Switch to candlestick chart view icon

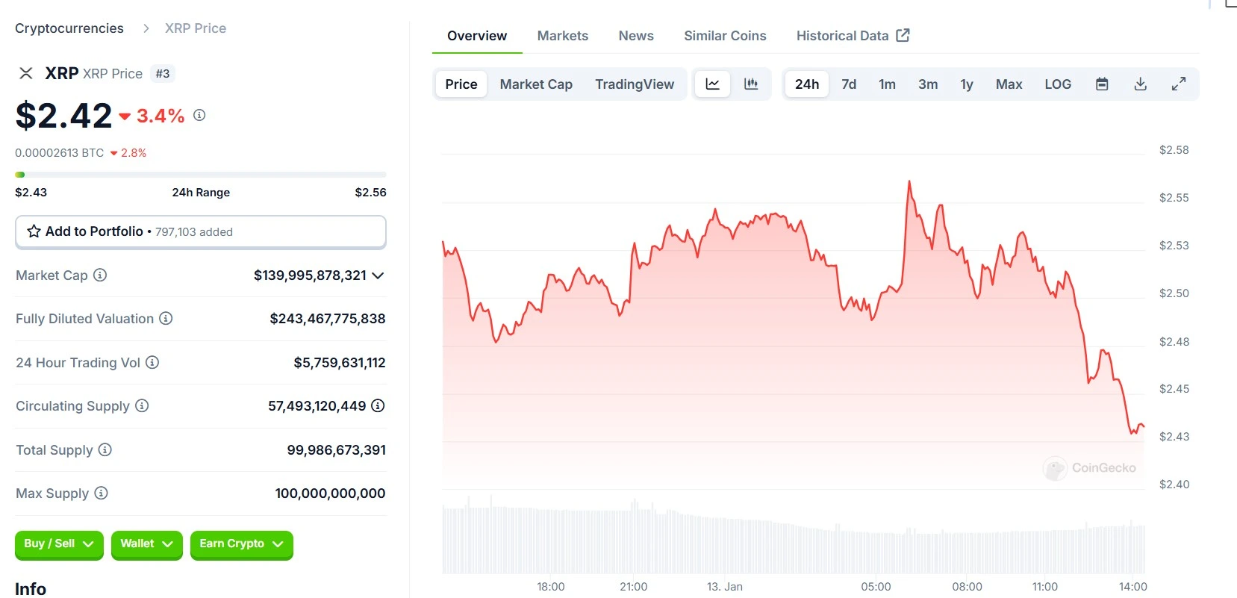(751, 84)
